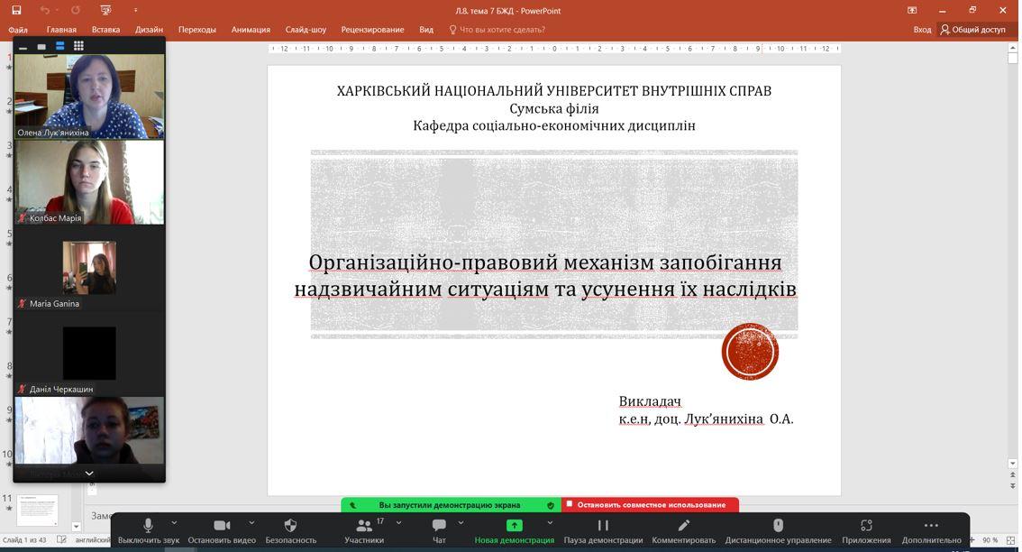
Task: Open the Участники participants panel
Action: [364, 526]
